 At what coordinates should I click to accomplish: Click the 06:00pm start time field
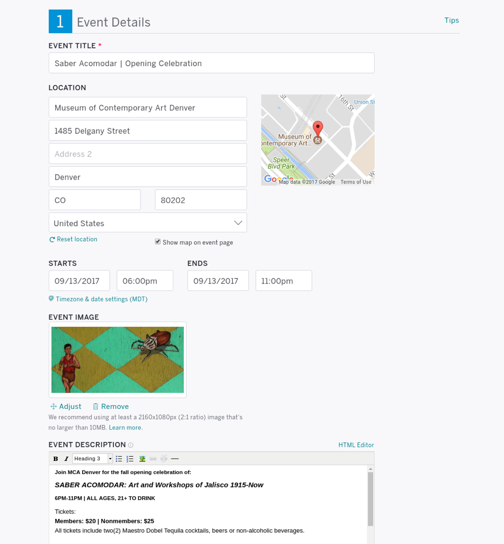point(145,281)
